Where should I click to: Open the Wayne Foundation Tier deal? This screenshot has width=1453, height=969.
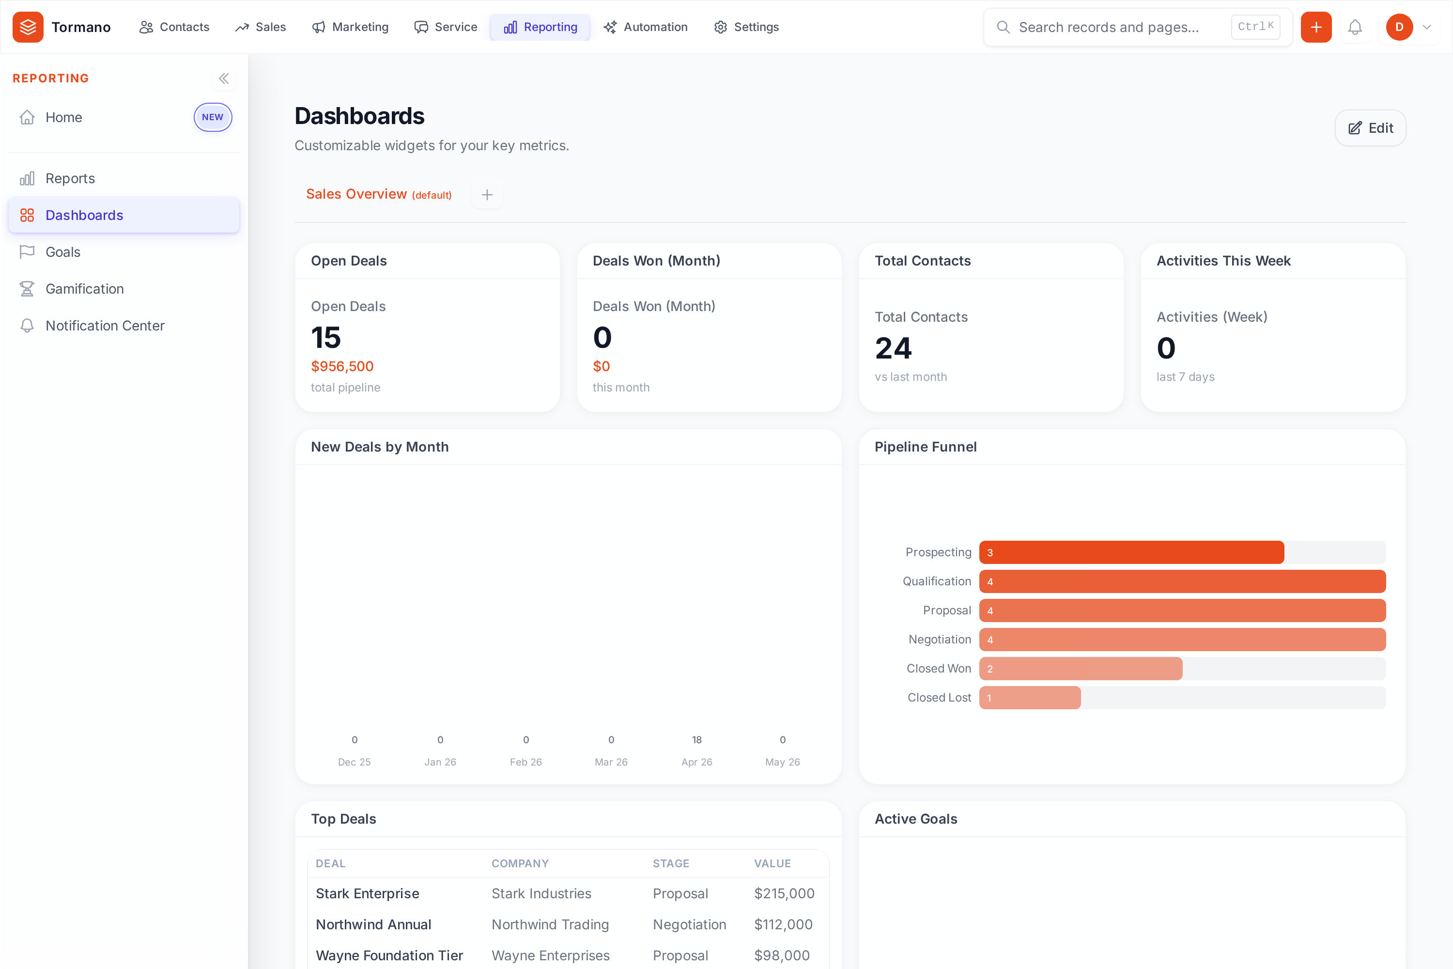389,955
